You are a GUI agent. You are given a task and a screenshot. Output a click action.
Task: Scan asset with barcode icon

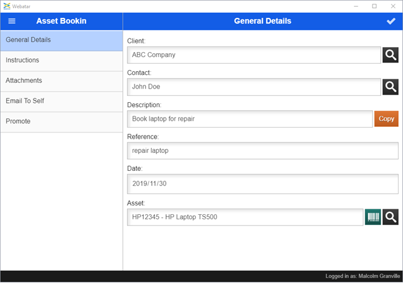point(373,217)
